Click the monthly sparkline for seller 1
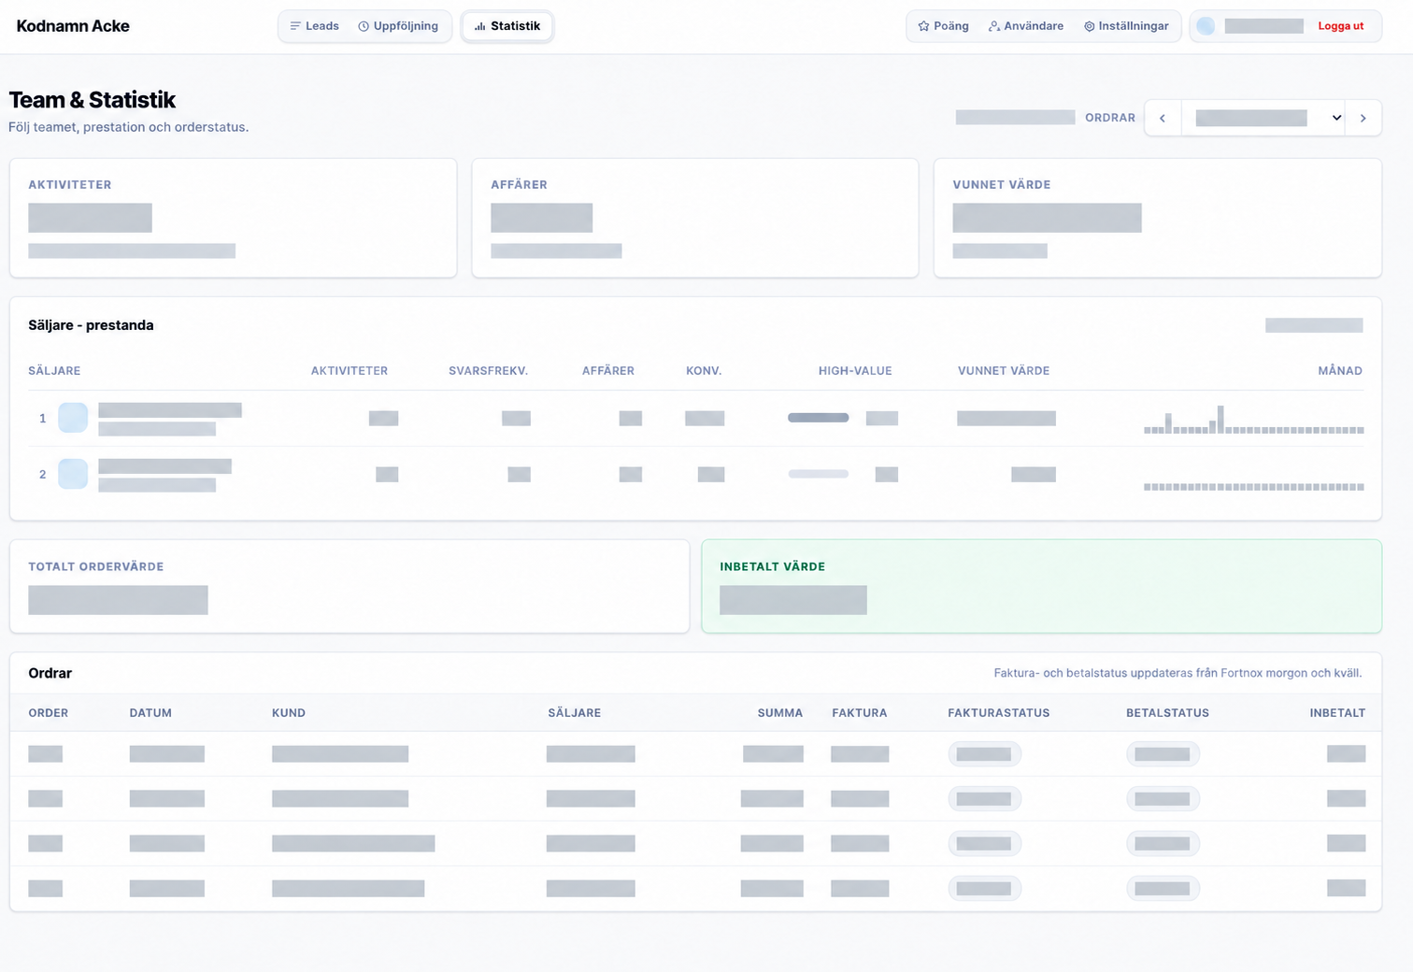1413x972 pixels. (x=1253, y=420)
